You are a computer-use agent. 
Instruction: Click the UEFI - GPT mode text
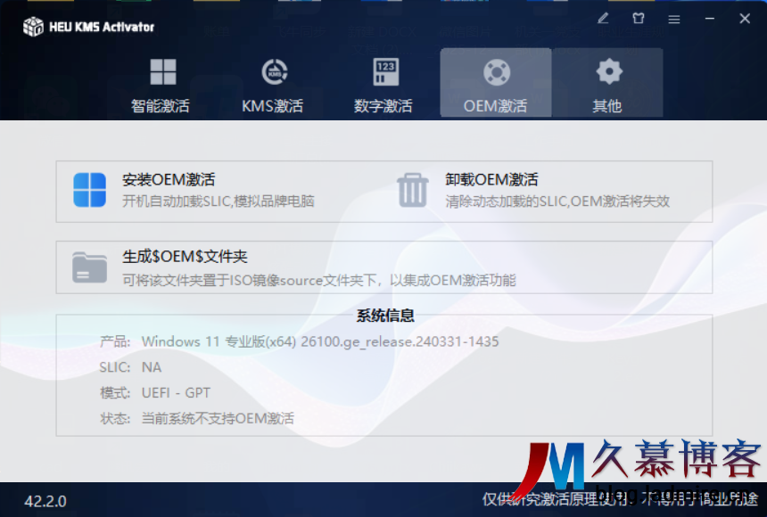click(x=176, y=392)
